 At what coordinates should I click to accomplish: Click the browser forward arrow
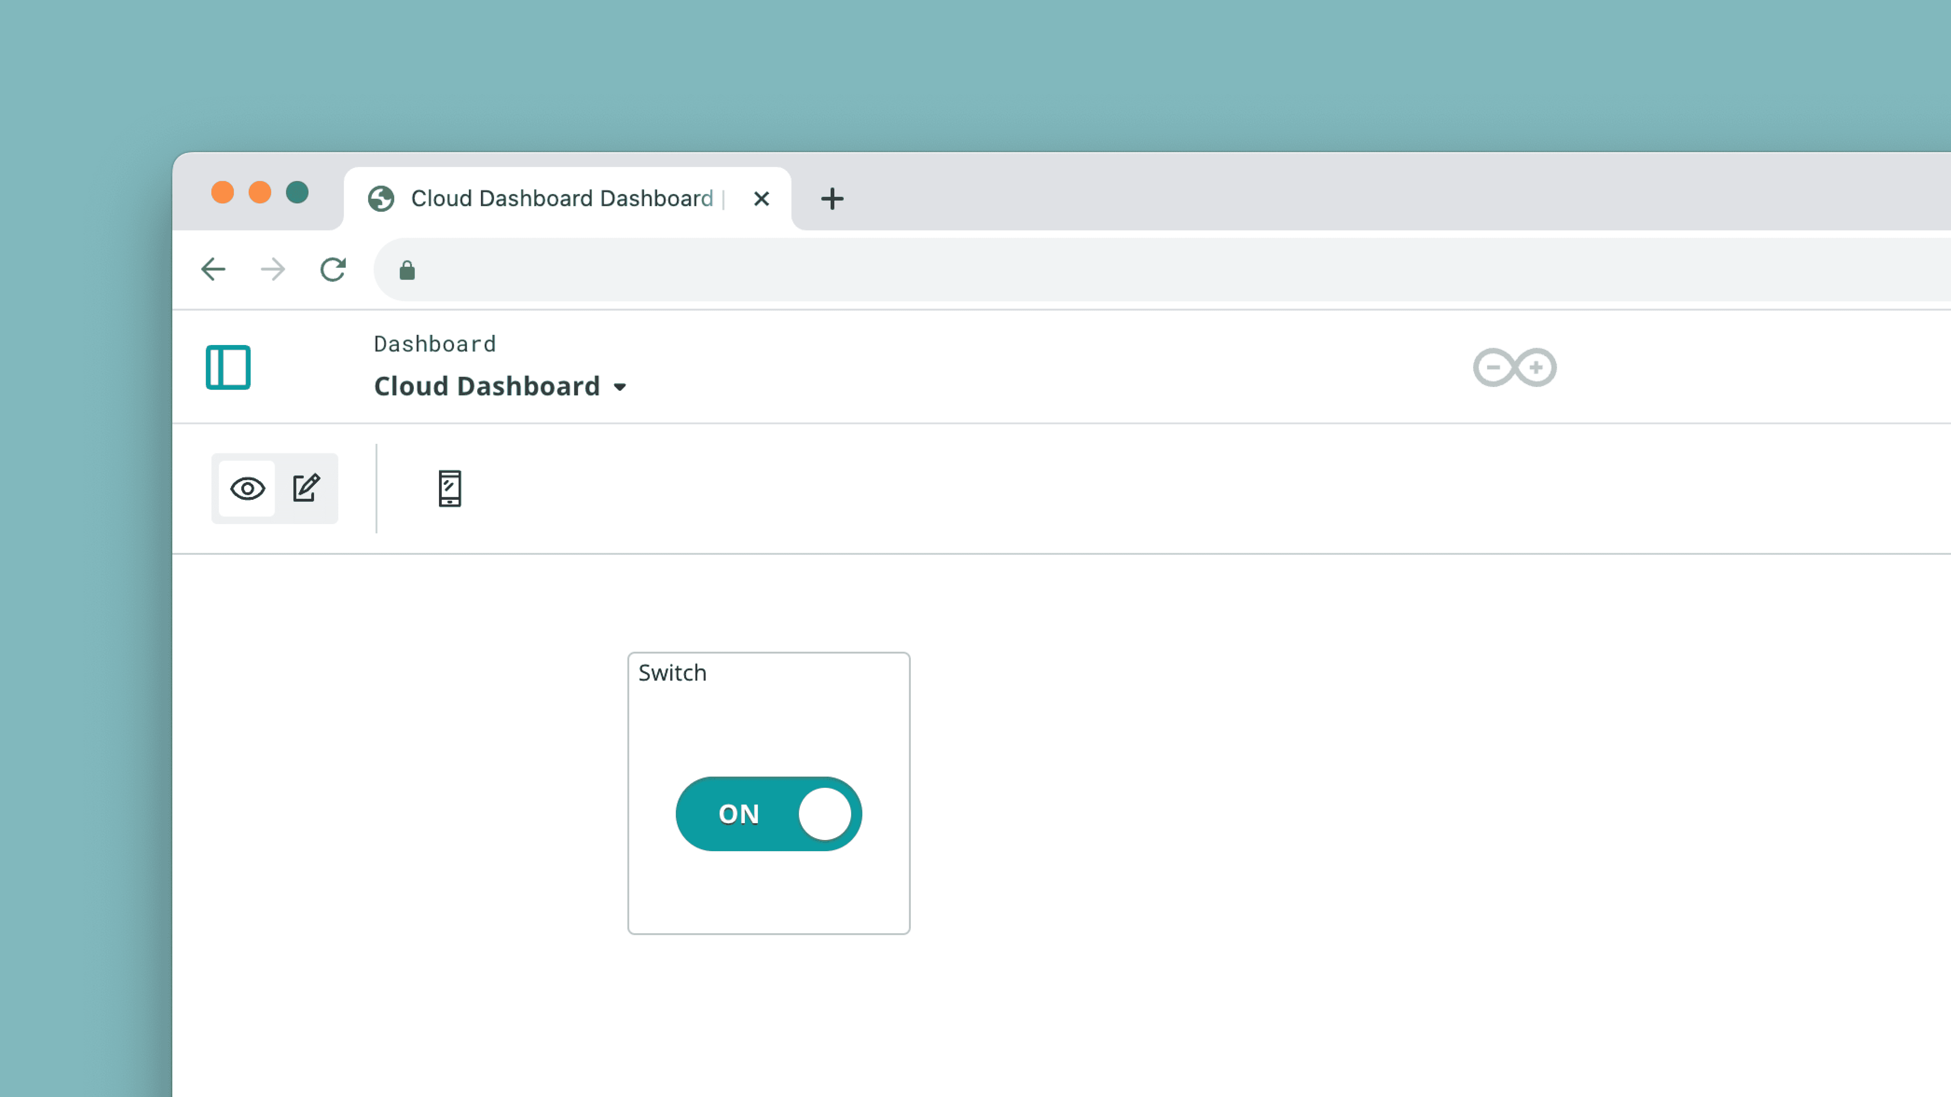[273, 270]
